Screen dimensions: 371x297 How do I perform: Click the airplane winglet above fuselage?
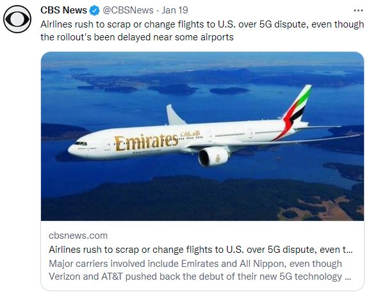point(174,115)
